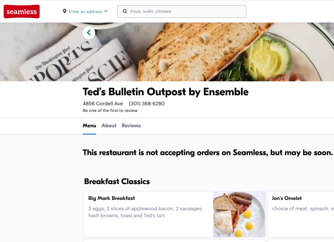Select the Menu tab
334x242 pixels.
pyautogui.click(x=89, y=126)
